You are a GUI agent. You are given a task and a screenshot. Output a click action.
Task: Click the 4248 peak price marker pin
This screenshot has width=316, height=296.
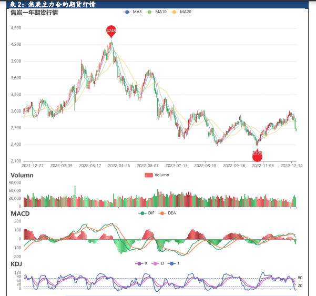pyautogui.click(x=111, y=31)
